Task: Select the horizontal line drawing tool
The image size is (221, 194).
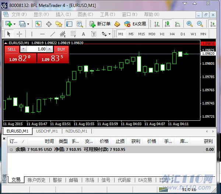Action: coord(42,34)
